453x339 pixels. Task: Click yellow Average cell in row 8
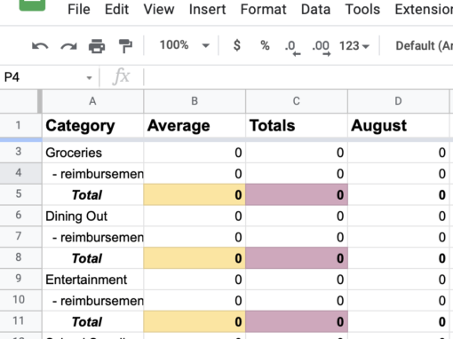(195, 258)
